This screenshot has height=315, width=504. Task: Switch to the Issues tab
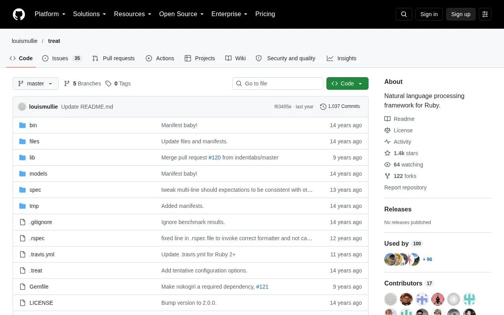click(x=62, y=58)
